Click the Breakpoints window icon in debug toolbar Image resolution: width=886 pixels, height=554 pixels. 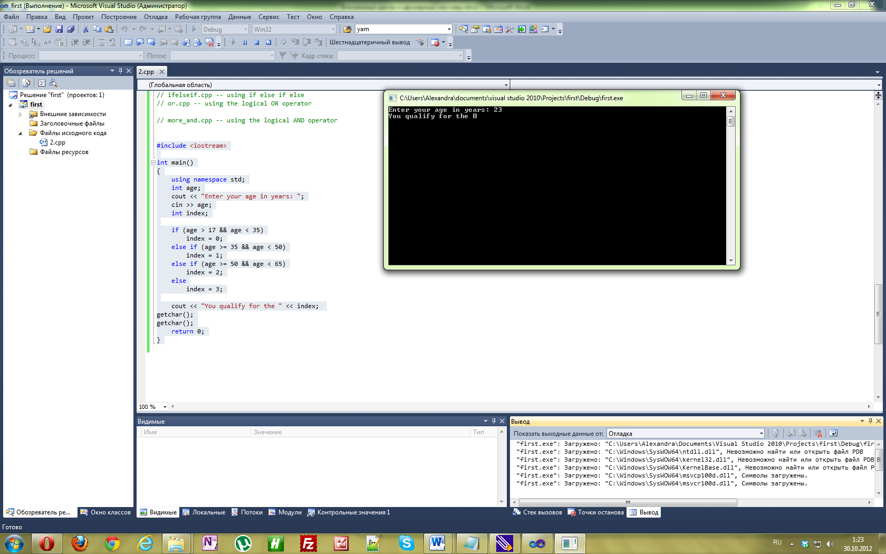click(435, 42)
